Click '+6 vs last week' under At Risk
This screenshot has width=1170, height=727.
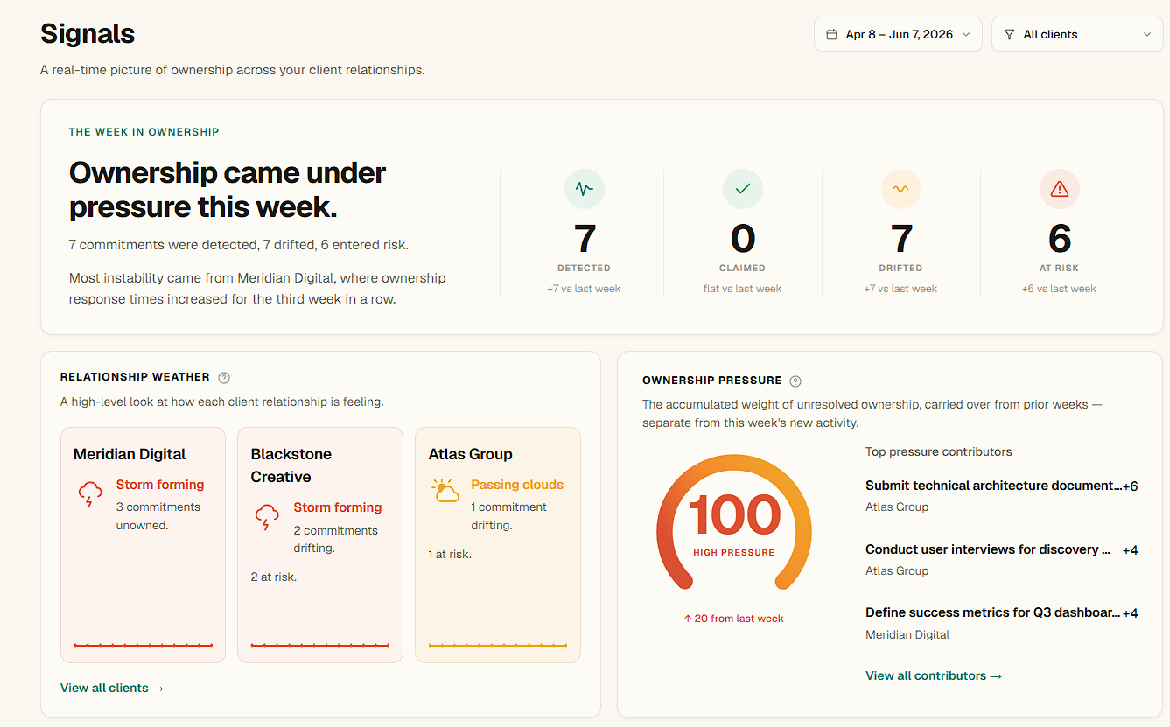pyautogui.click(x=1059, y=289)
